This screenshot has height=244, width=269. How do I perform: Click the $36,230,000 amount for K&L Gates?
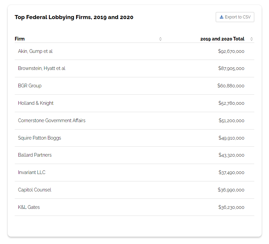(x=231, y=207)
